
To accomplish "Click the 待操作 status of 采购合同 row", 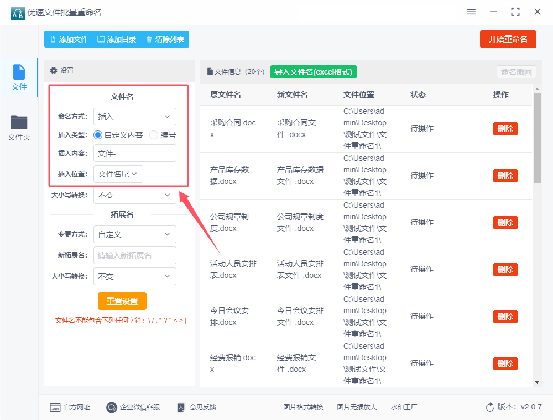I will pyautogui.click(x=422, y=128).
